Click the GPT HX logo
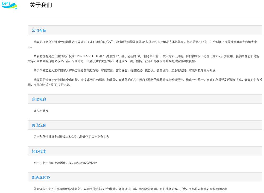The image size is (264, 193). (10, 5)
